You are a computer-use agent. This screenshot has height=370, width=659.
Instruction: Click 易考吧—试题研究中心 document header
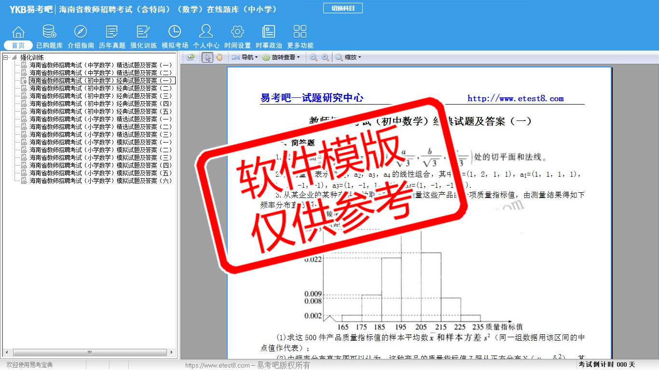(x=312, y=98)
